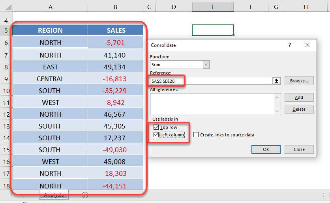Image resolution: width=330 pixels, height=203 pixels.
Task: Select column F header
Action: 251,7
